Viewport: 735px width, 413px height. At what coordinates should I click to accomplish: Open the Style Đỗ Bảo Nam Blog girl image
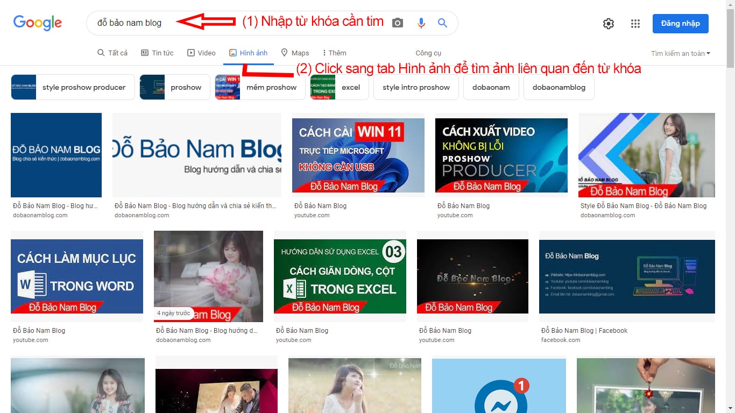click(647, 155)
